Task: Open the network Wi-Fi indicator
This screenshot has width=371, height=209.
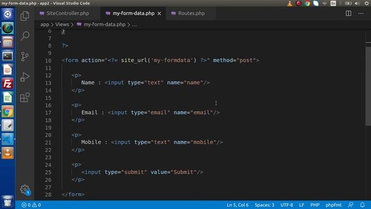Action: coord(325,3)
